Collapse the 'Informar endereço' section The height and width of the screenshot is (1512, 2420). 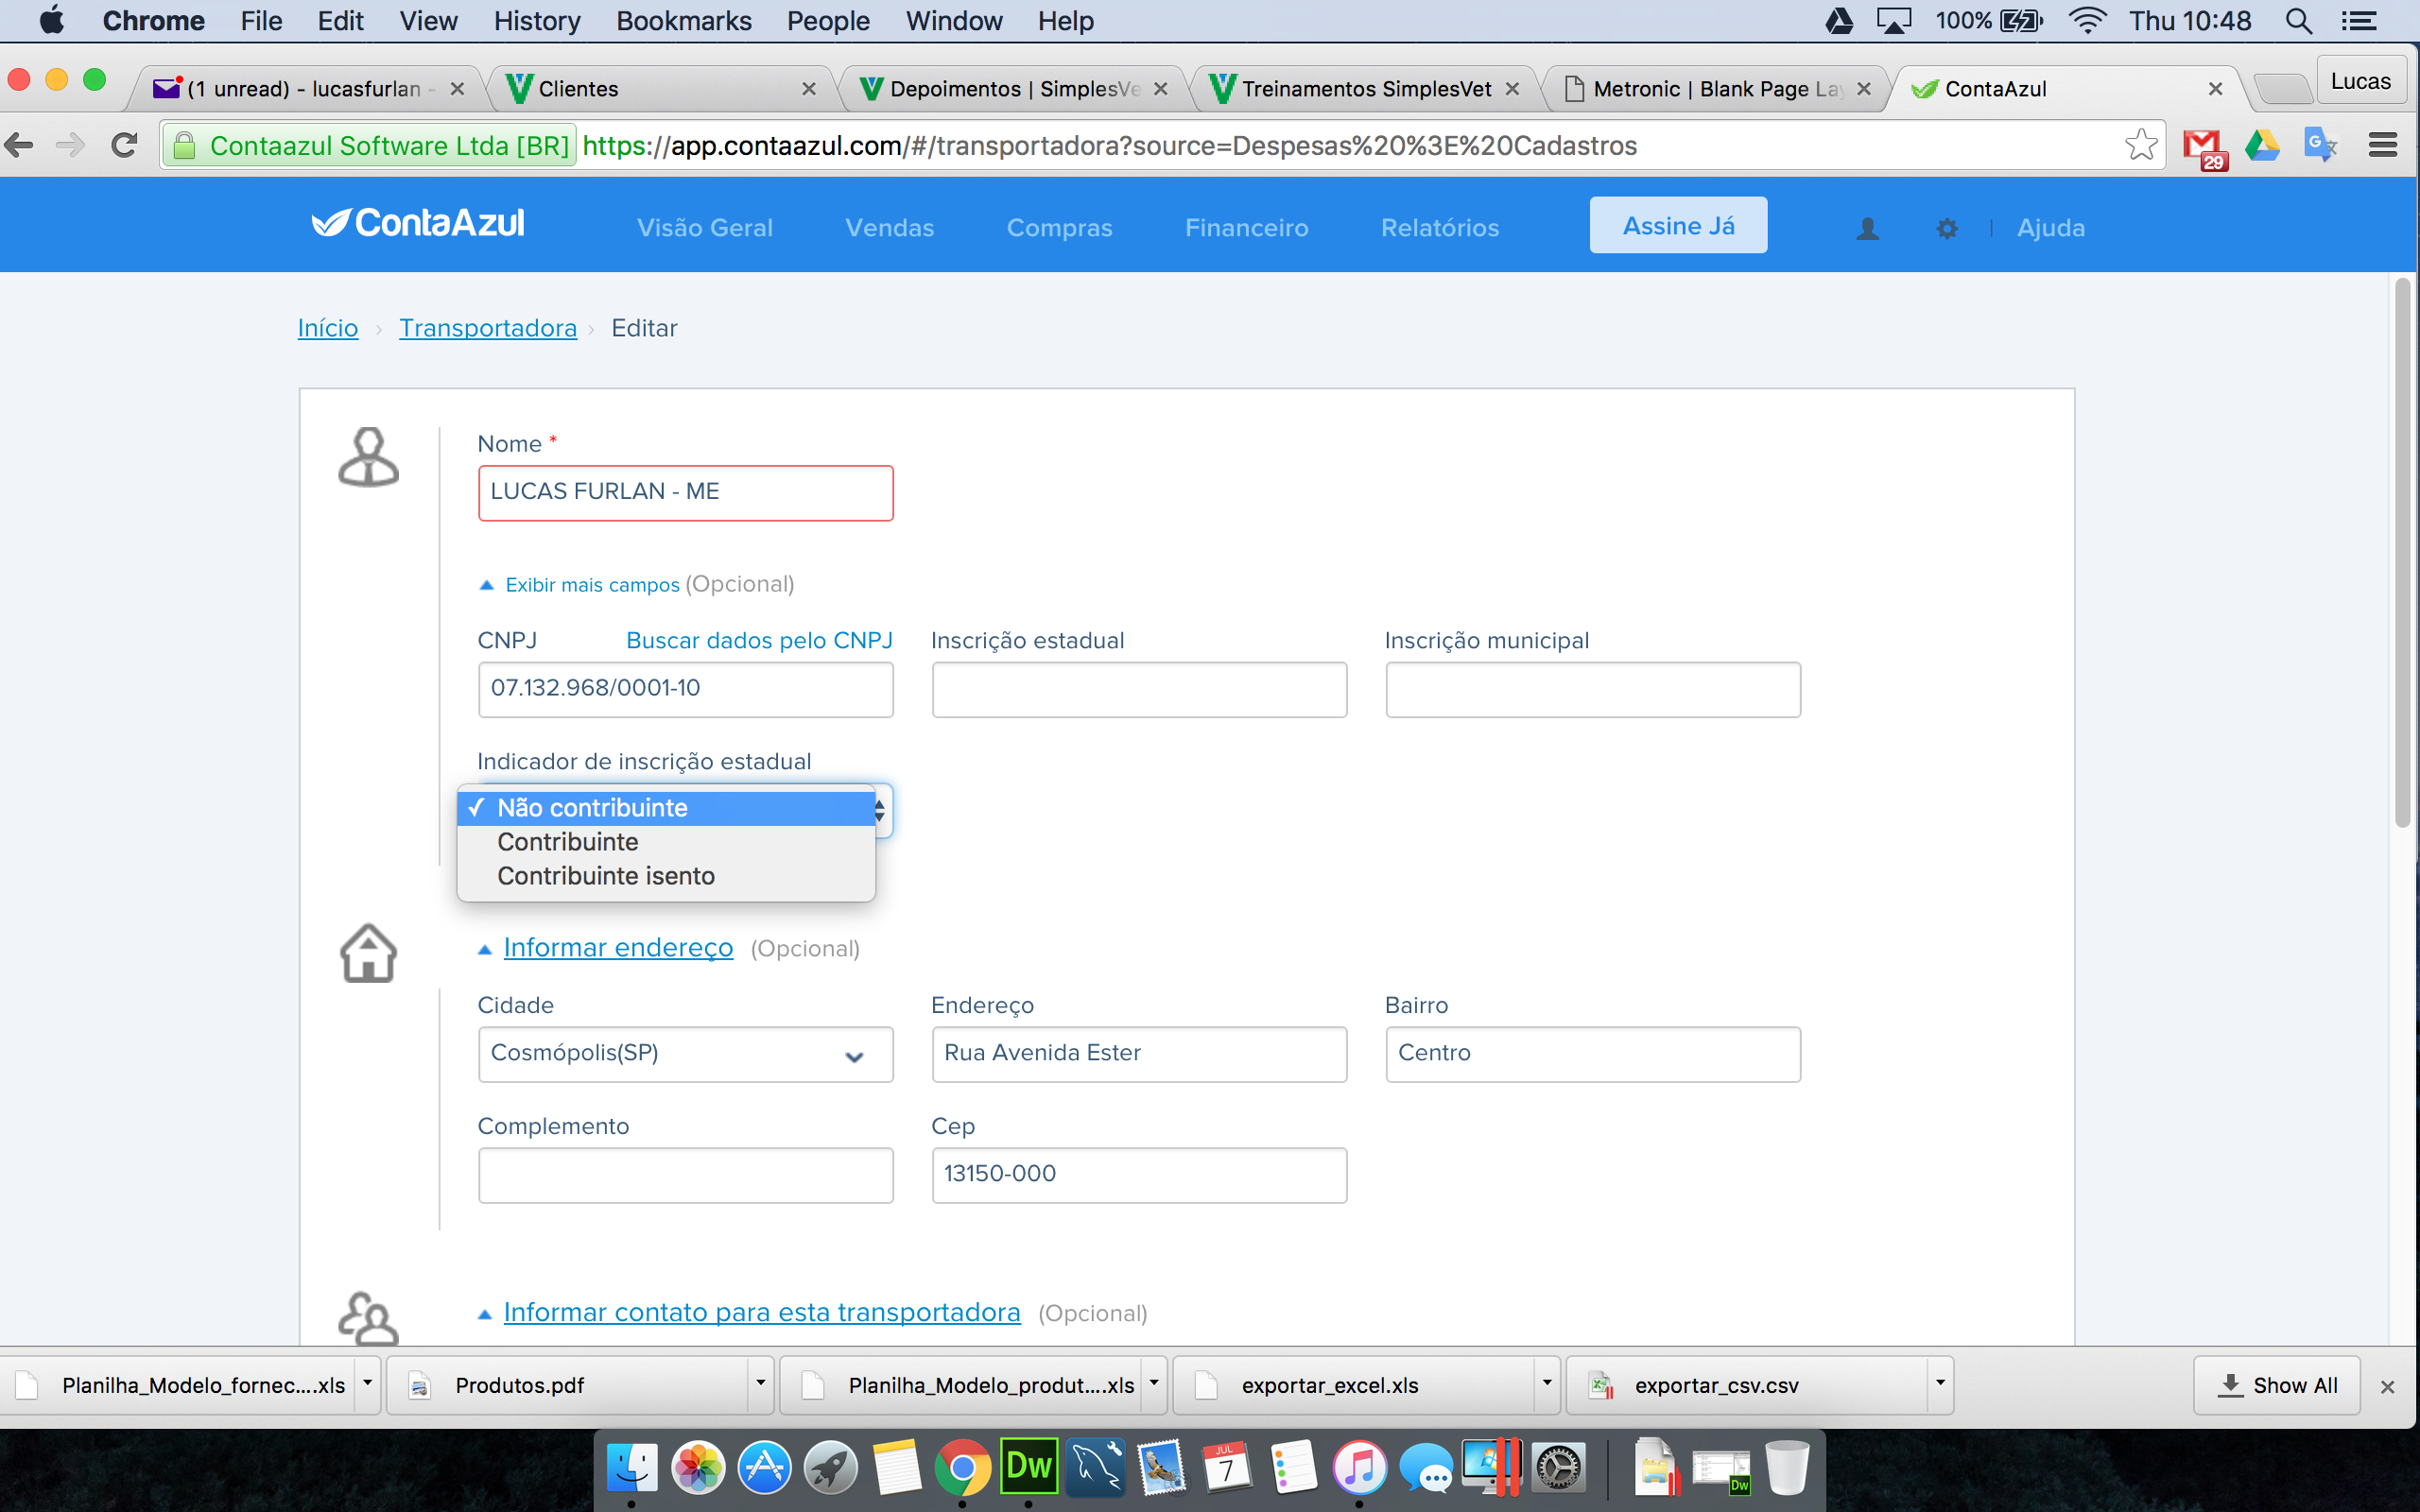coord(618,947)
